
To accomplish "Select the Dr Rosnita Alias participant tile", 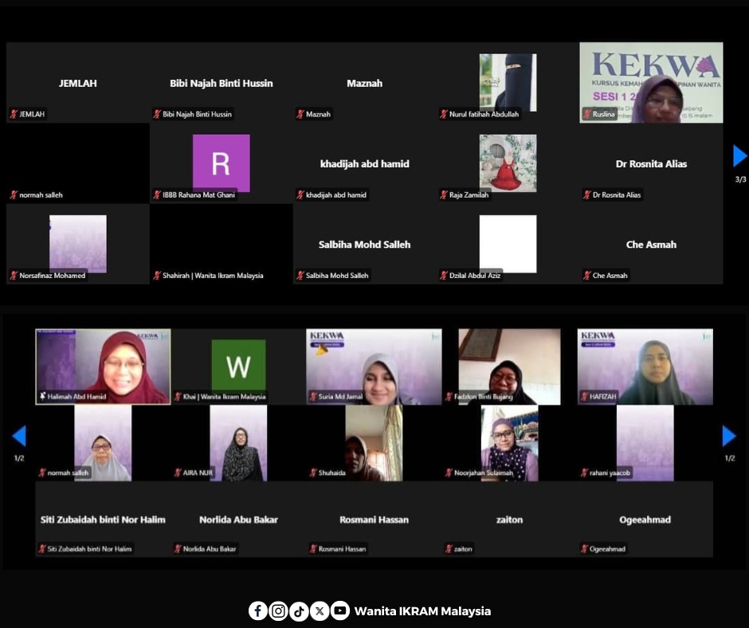I will (x=651, y=164).
